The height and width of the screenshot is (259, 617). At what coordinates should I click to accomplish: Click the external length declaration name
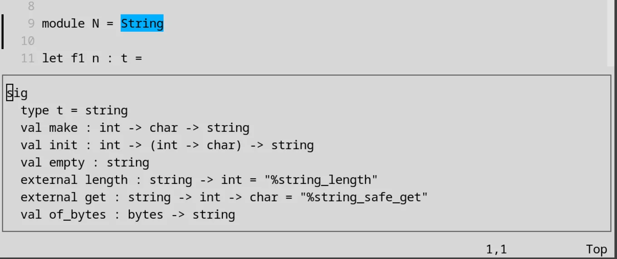pos(106,180)
